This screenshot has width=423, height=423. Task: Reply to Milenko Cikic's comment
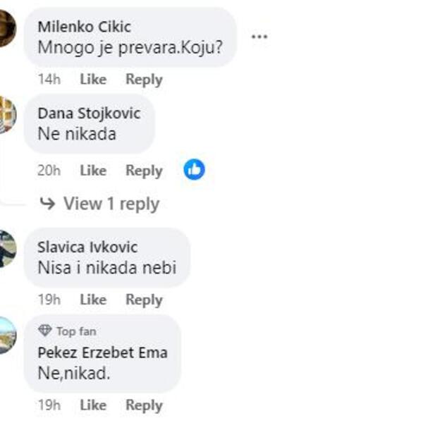(x=144, y=80)
